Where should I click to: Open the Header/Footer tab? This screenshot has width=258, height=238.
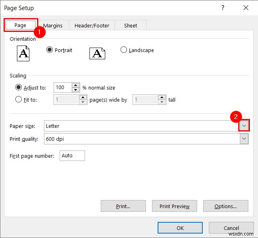coord(92,25)
